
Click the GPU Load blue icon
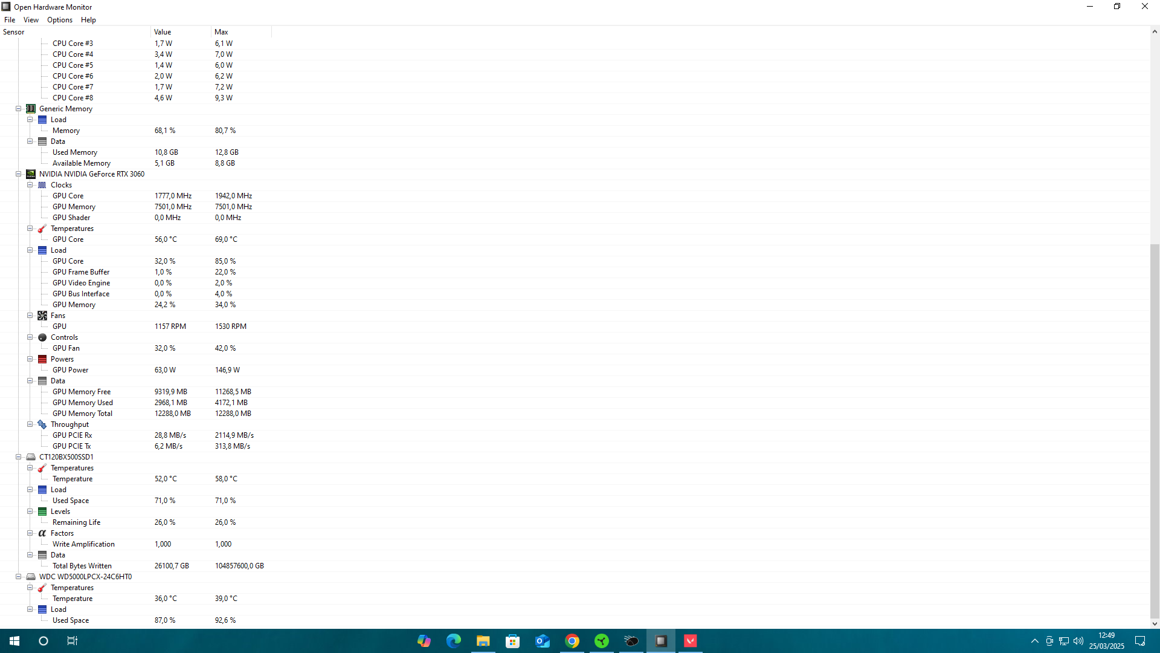coord(42,250)
